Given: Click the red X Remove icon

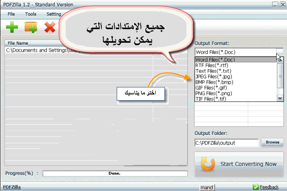Looking at the screenshot, I should point(50,27).
